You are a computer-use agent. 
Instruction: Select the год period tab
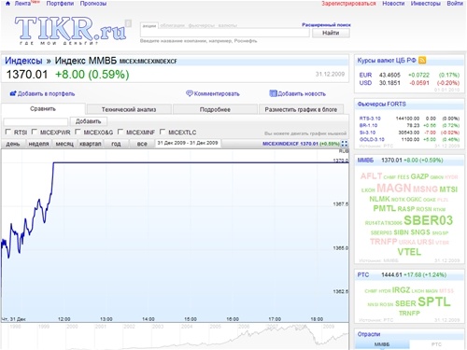(x=116, y=144)
